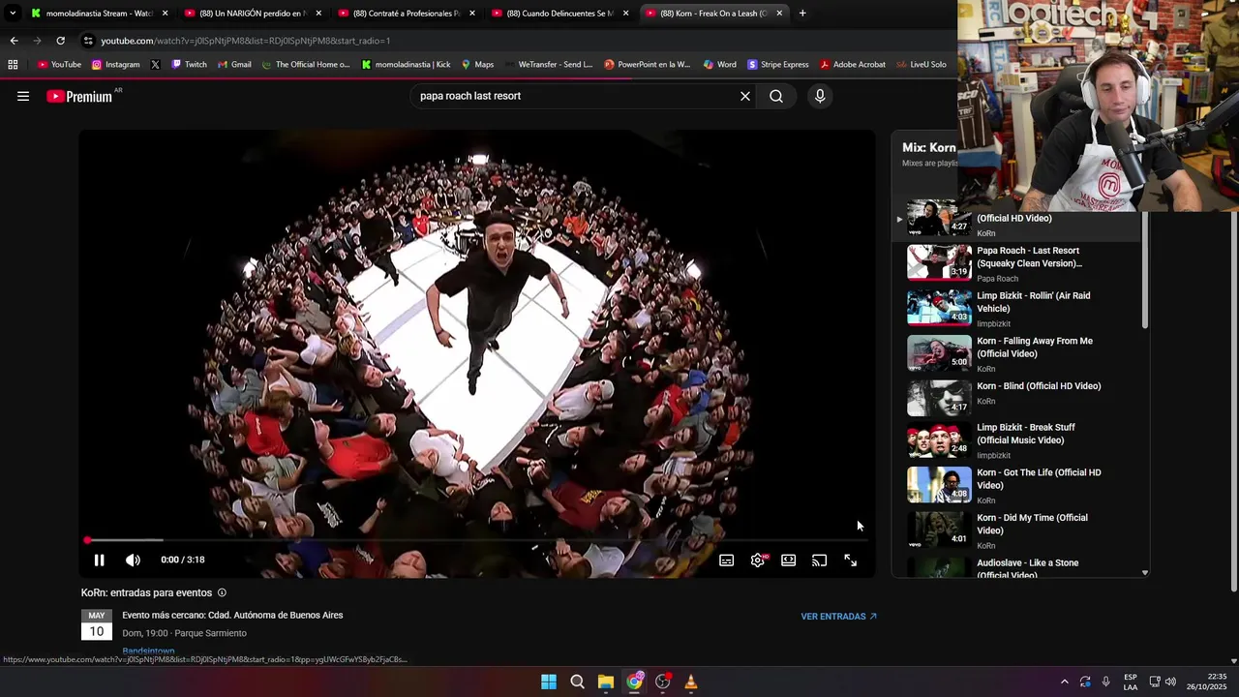Play Limp Bizkit Rollin' from playlist
1239x697 pixels.
(x=1016, y=308)
